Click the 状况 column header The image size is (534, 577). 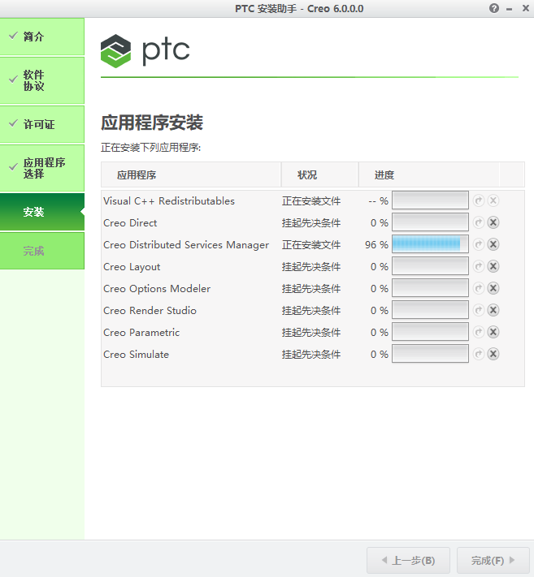pyautogui.click(x=319, y=174)
